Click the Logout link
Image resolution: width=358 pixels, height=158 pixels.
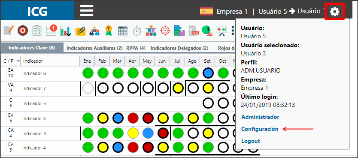[x=251, y=141]
